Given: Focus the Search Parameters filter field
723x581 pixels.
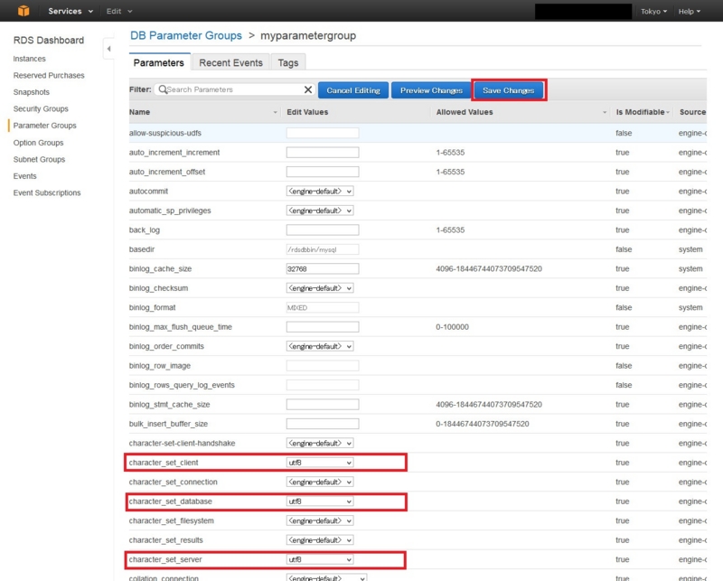Looking at the screenshot, I should (235, 89).
